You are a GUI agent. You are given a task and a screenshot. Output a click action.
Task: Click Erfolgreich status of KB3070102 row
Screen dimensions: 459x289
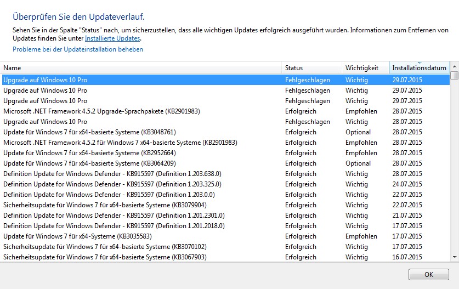tap(301, 247)
